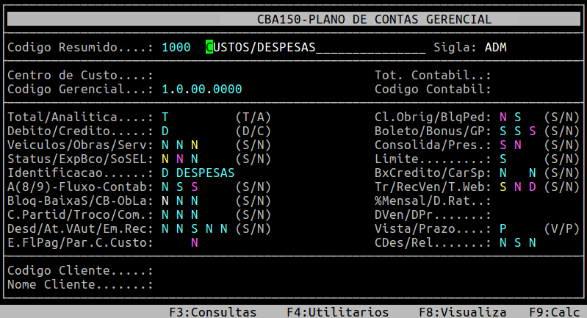Select the Codigo Gerencial value 1.0.00.0000
587x318 pixels.
click(x=201, y=90)
